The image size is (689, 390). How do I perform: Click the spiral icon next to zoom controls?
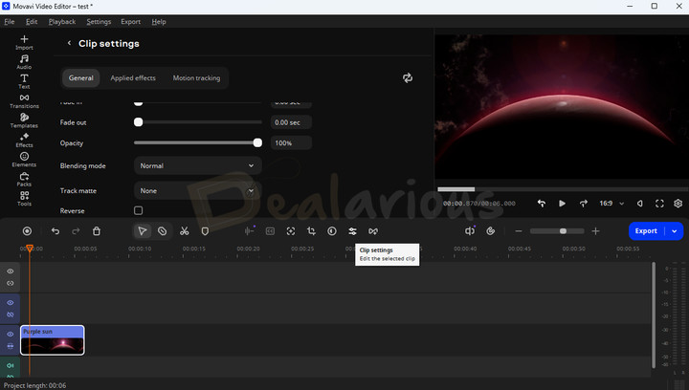pyautogui.click(x=491, y=231)
